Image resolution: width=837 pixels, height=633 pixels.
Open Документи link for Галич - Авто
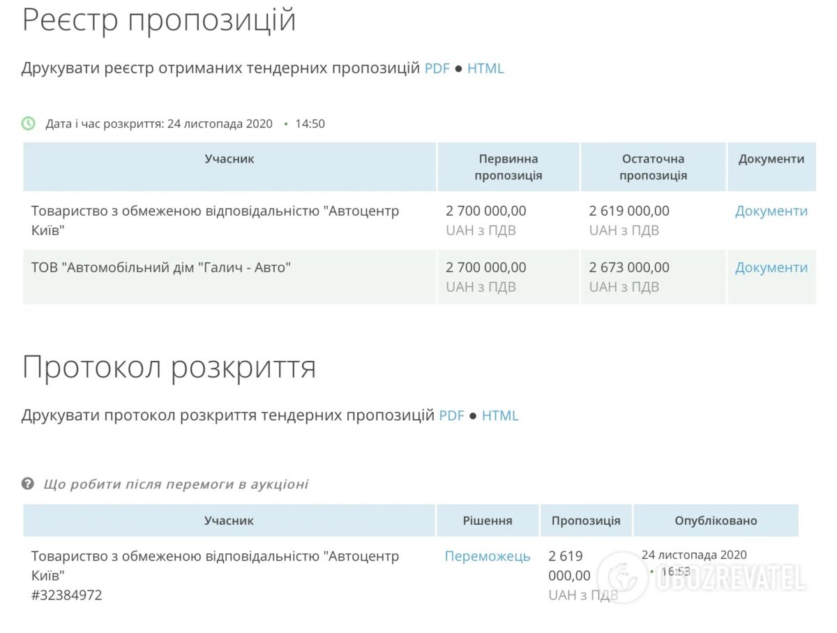tap(771, 267)
